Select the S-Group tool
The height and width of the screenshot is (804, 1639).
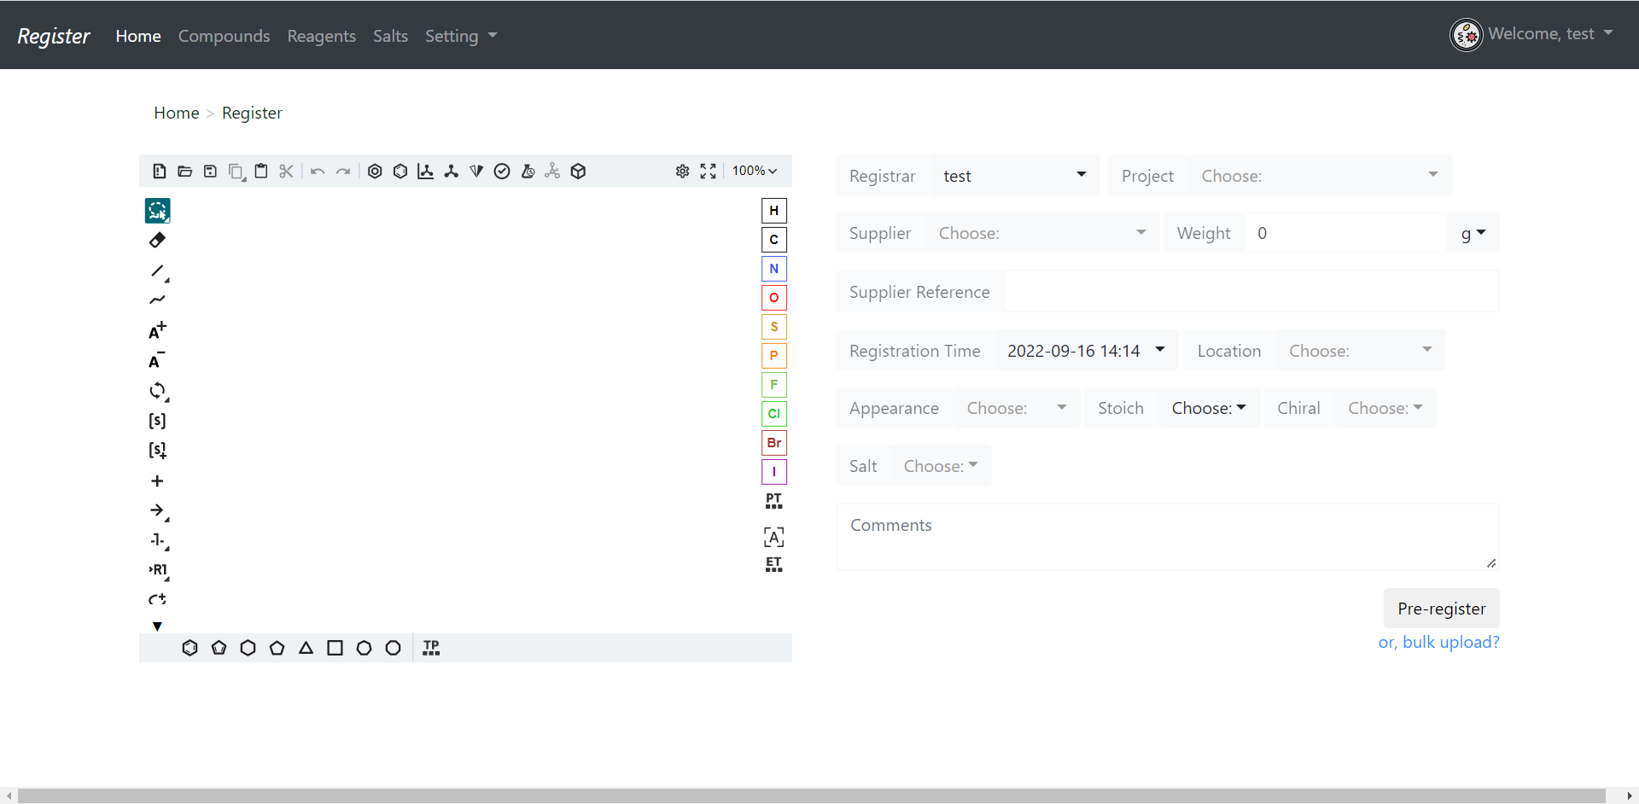pyautogui.click(x=157, y=421)
